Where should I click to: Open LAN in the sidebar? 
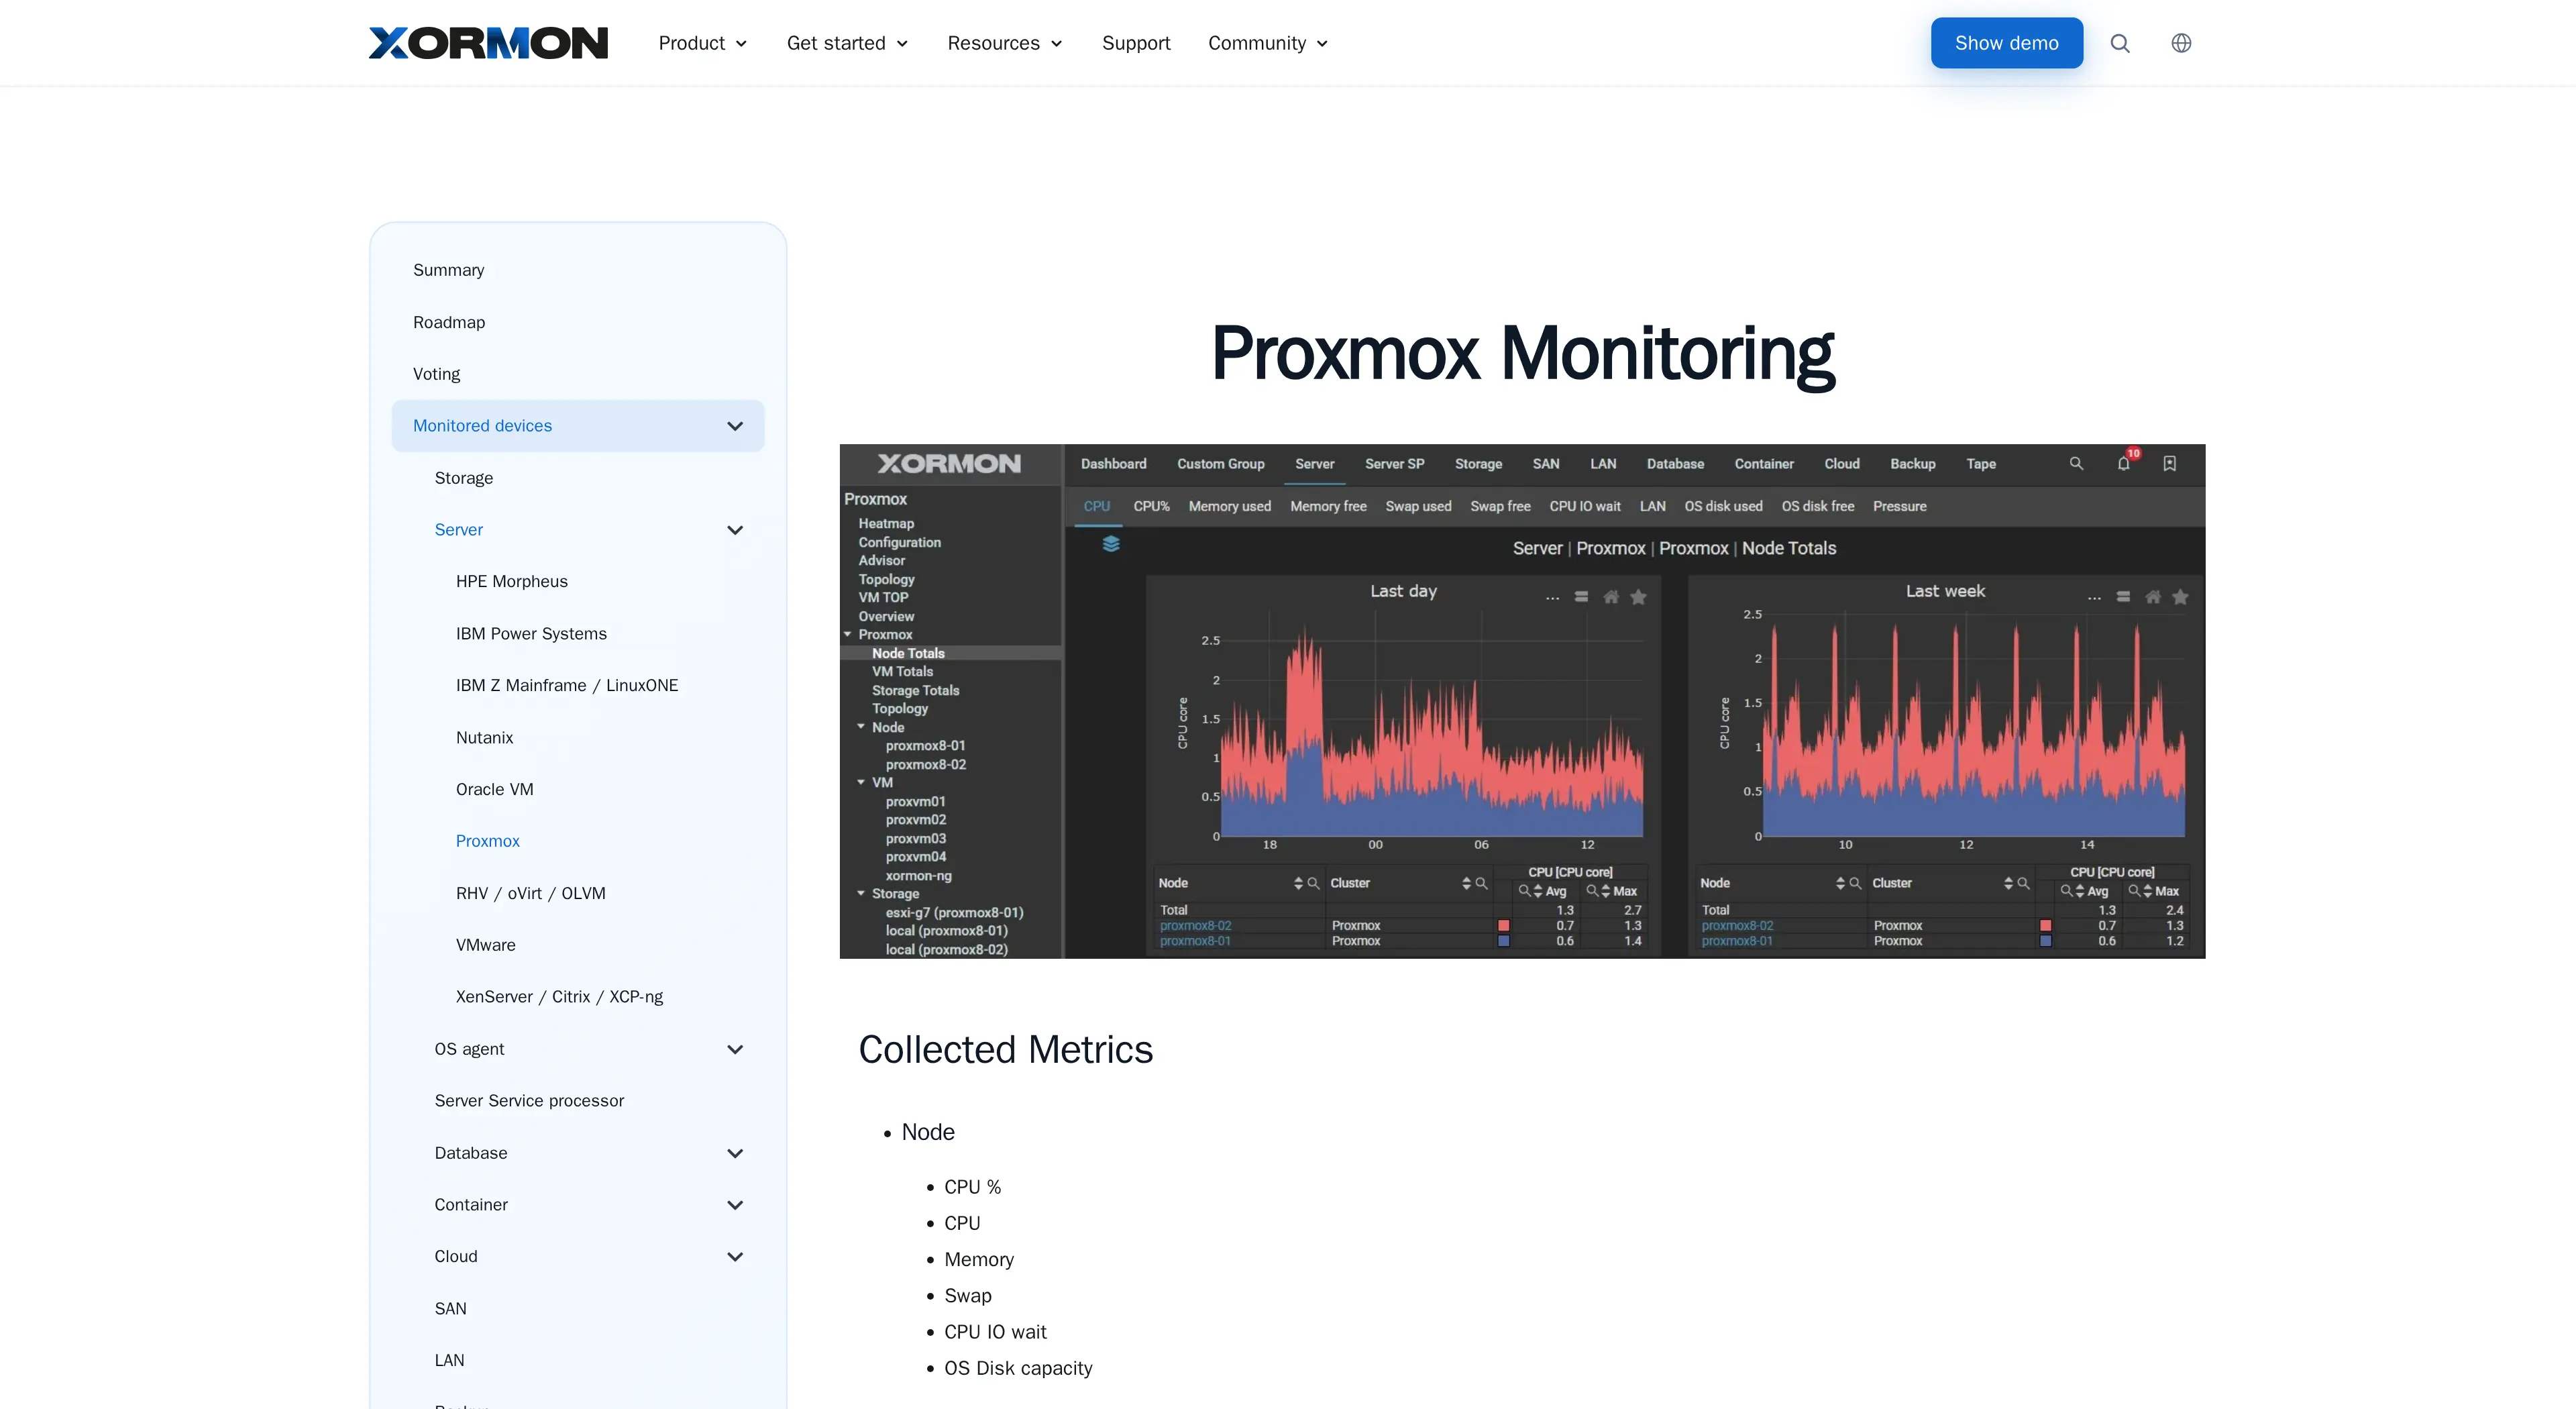[x=449, y=1360]
